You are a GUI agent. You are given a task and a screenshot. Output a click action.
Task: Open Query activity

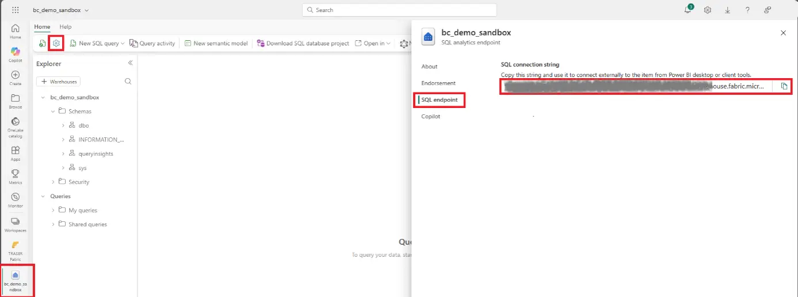pyautogui.click(x=153, y=43)
